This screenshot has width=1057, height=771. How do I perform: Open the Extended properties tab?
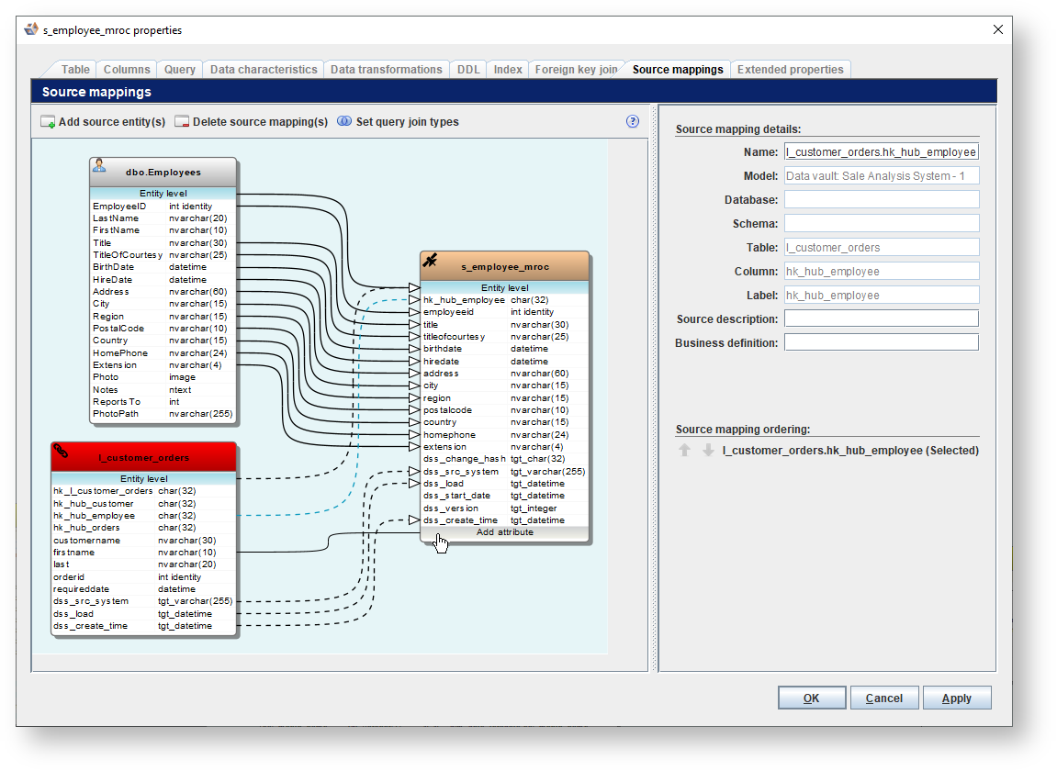[x=790, y=70]
